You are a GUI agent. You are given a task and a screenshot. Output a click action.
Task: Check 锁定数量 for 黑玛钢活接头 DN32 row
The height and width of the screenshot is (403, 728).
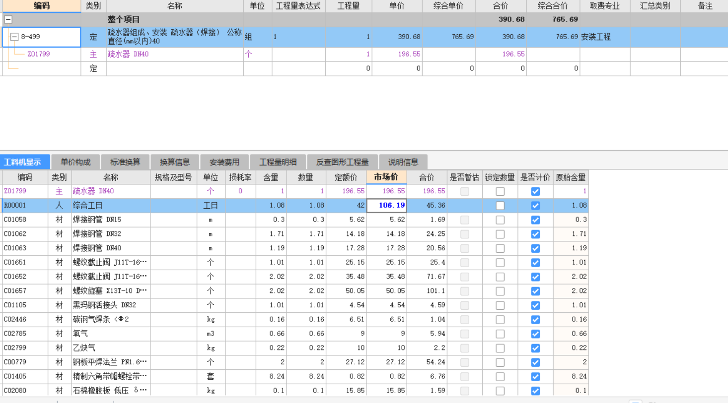pos(500,305)
